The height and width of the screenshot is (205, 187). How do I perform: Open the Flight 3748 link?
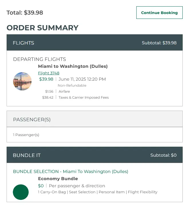click(49, 73)
